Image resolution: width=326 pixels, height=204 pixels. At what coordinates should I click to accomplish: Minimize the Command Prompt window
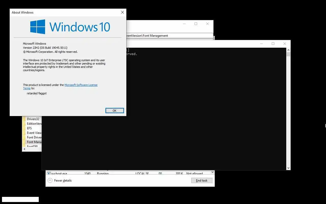click(x=261, y=44)
